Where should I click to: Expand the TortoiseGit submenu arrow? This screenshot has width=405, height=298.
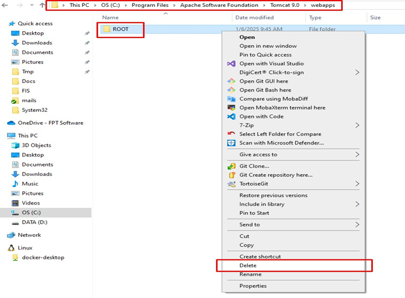[357, 184]
